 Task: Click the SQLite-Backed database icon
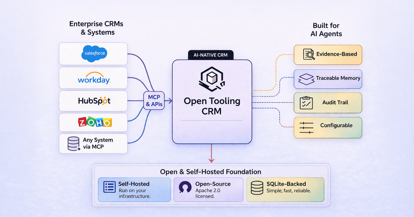click(x=257, y=188)
